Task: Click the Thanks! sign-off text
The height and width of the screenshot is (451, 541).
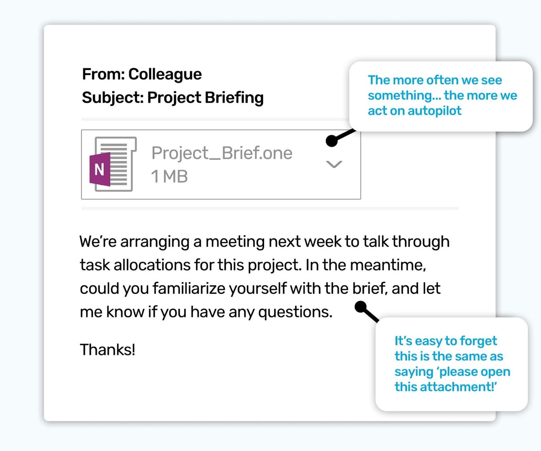Action: click(x=107, y=350)
